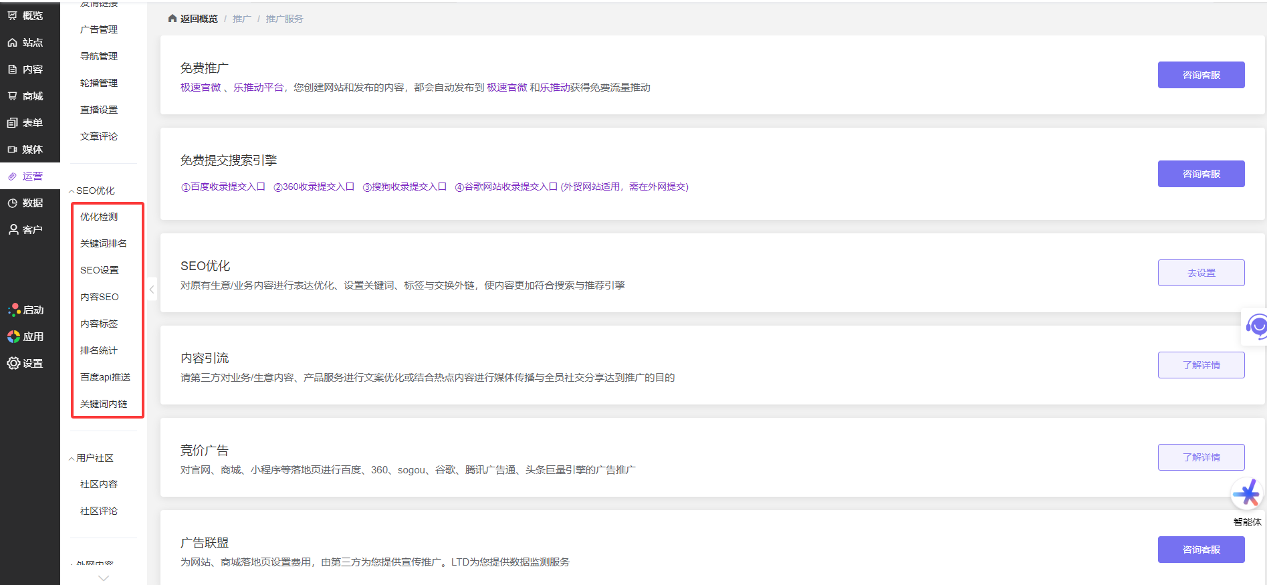Viewport: 1267px width, 585px height.
Task: Click 咨询客服 button for 免费提交搜索引擎
Action: [x=1201, y=174]
